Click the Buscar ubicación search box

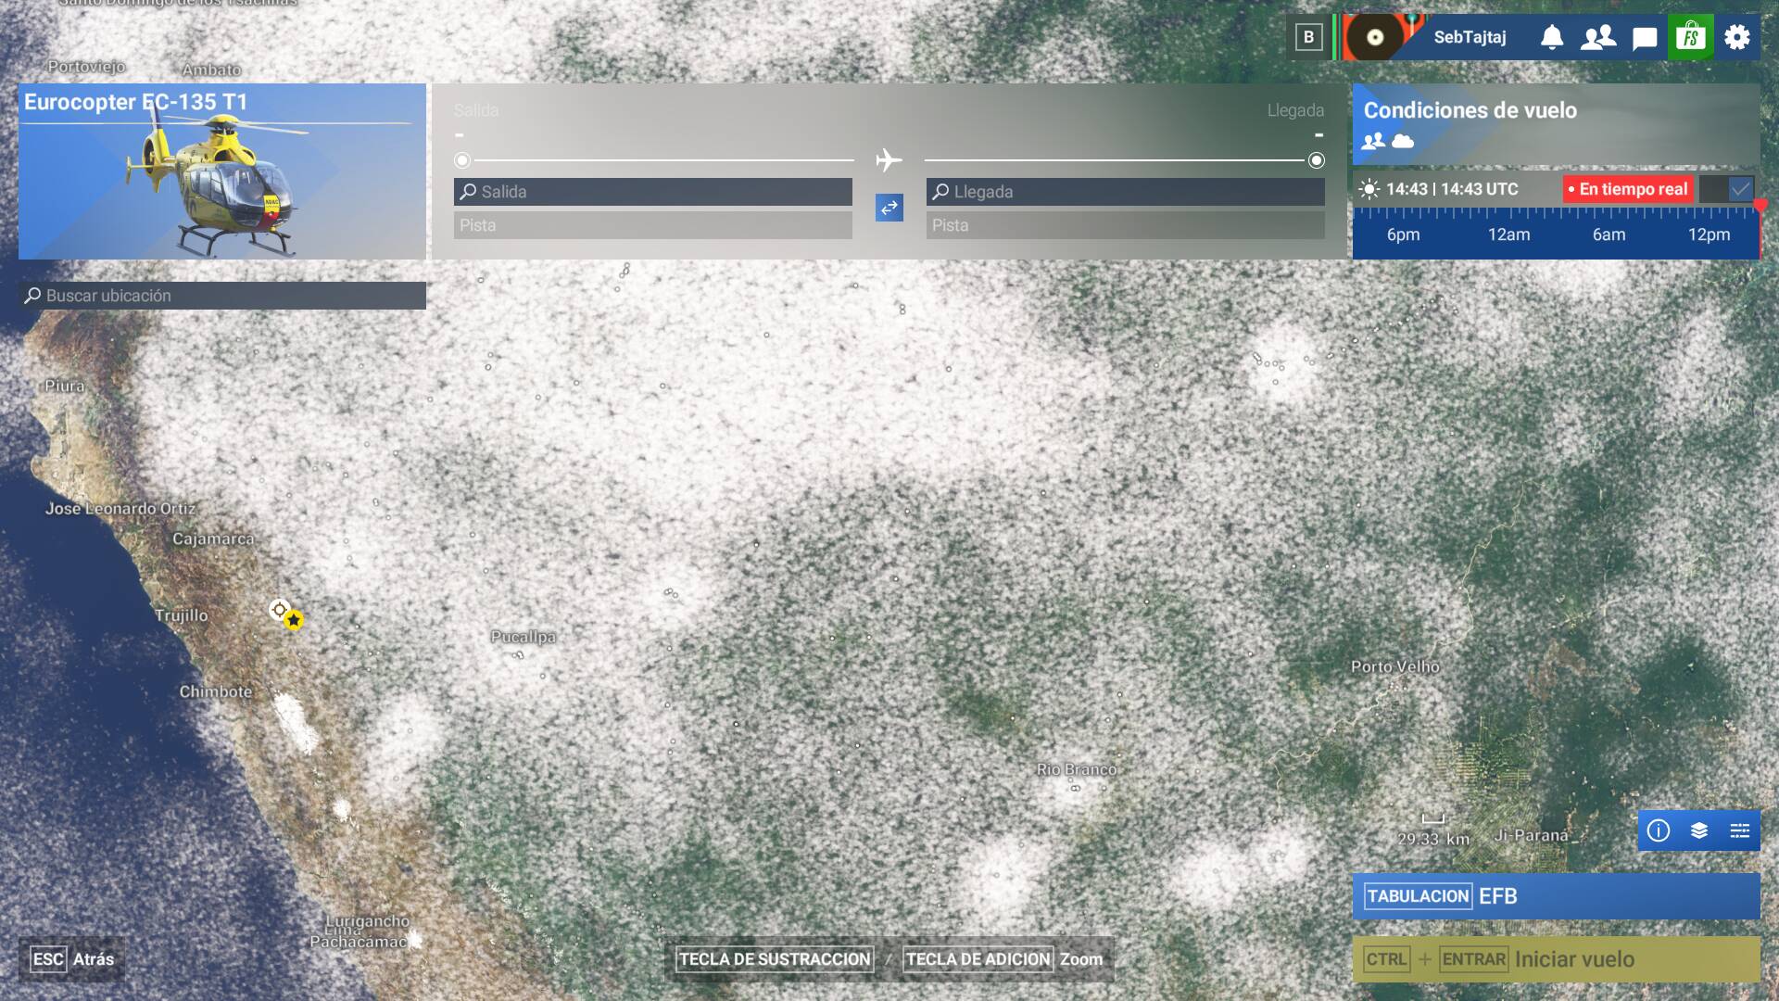pos(222,296)
